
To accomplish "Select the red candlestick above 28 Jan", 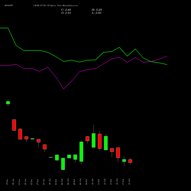I will tap(45, 147).
